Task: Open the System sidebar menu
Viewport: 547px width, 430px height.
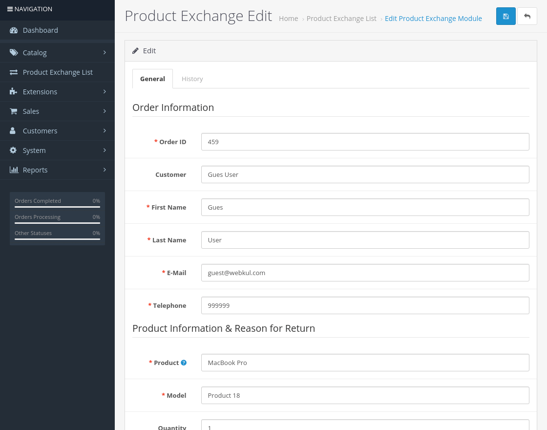Action: coord(57,150)
